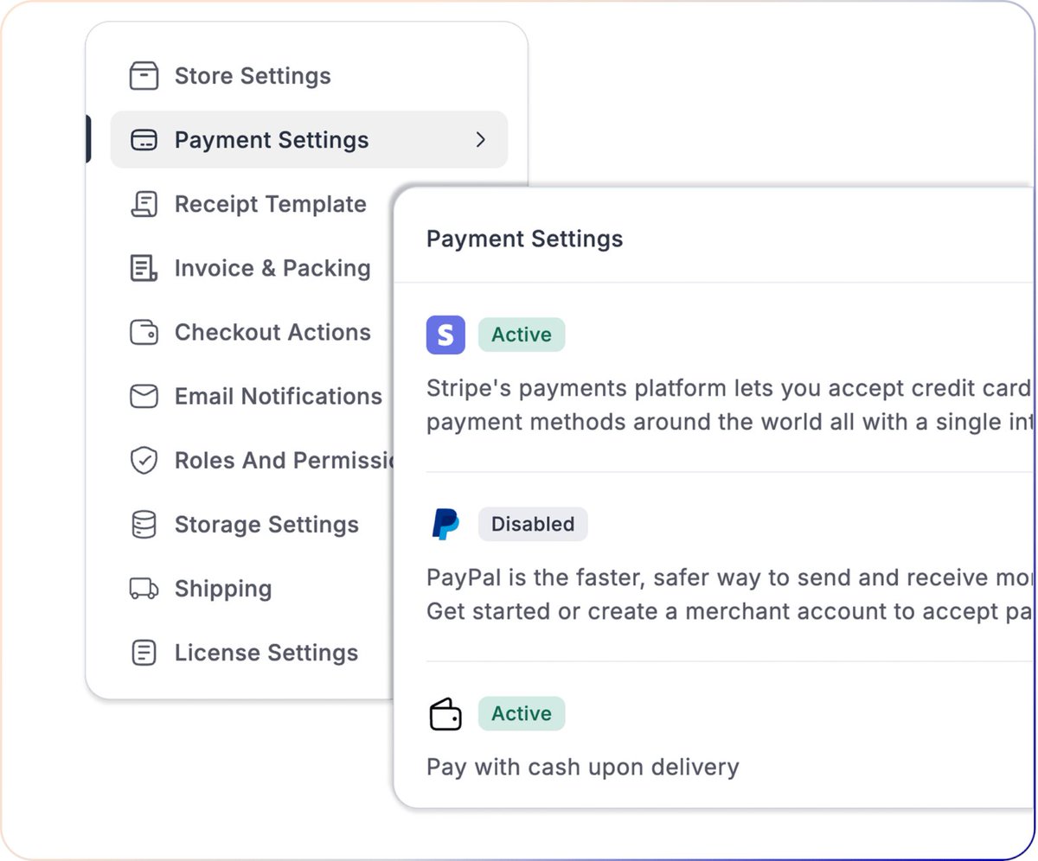Click PayPal's Disabled status badge
Image resolution: width=1038 pixels, height=861 pixels.
point(533,524)
